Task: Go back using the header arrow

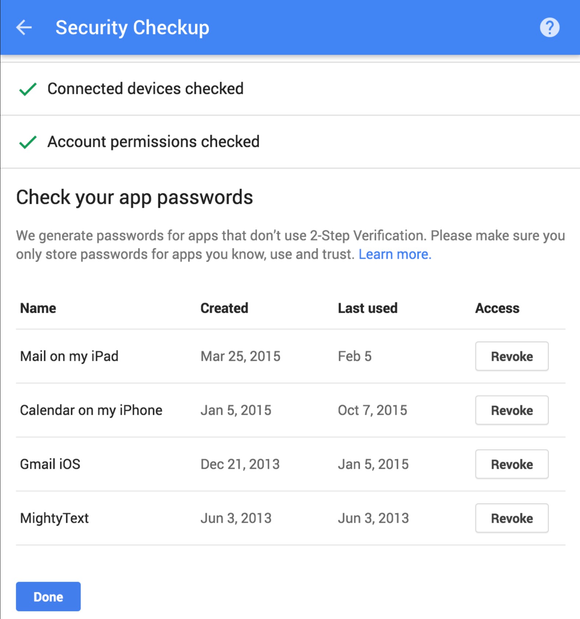Action: (x=24, y=28)
